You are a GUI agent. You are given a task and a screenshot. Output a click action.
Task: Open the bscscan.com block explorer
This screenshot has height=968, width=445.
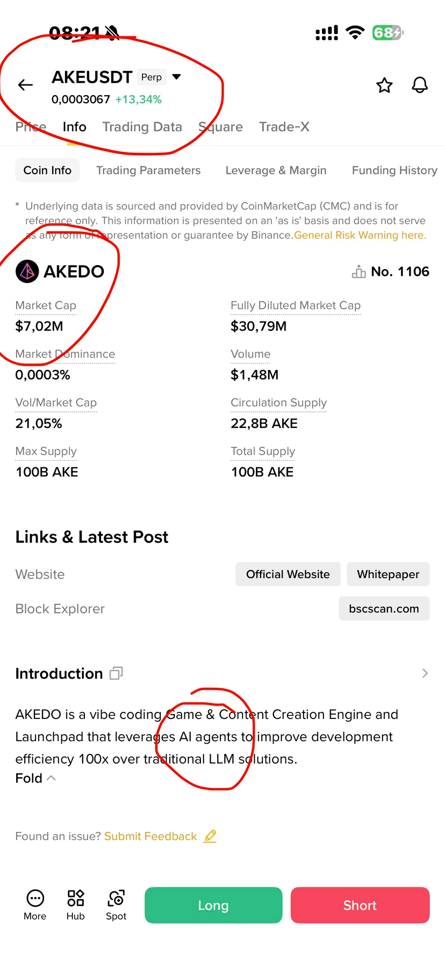(384, 609)
